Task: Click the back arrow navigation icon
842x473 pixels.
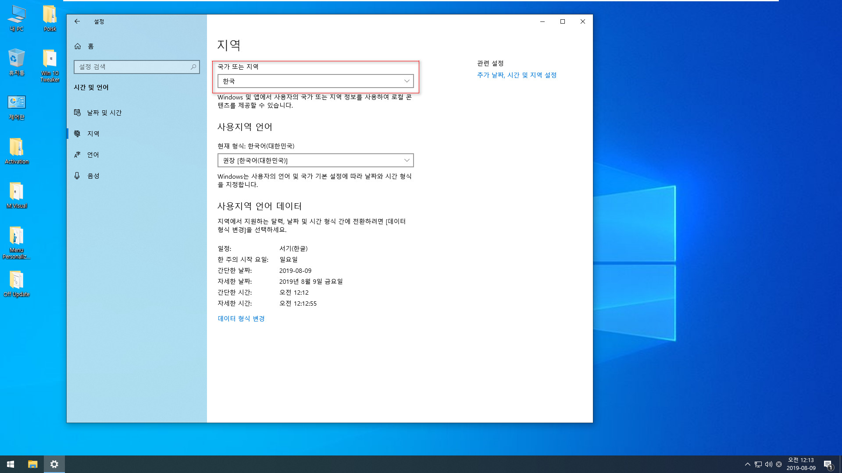Action: click(77, 21)
